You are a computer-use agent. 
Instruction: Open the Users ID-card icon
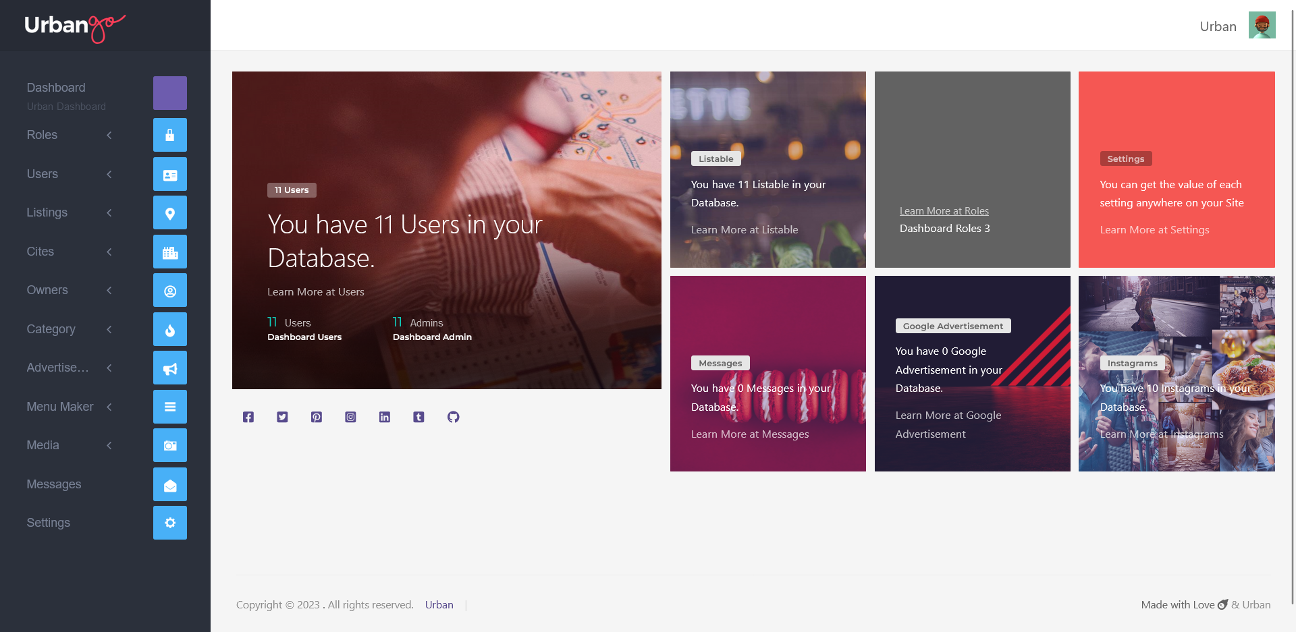(169, 174)
